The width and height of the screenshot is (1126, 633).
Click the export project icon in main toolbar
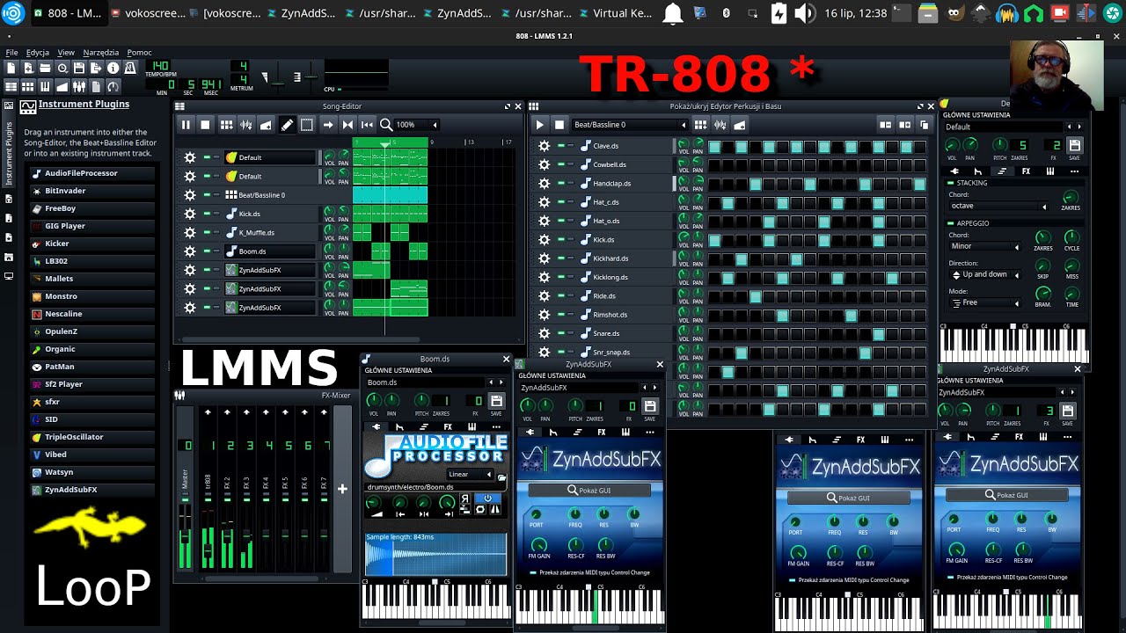tap(96, 68)
